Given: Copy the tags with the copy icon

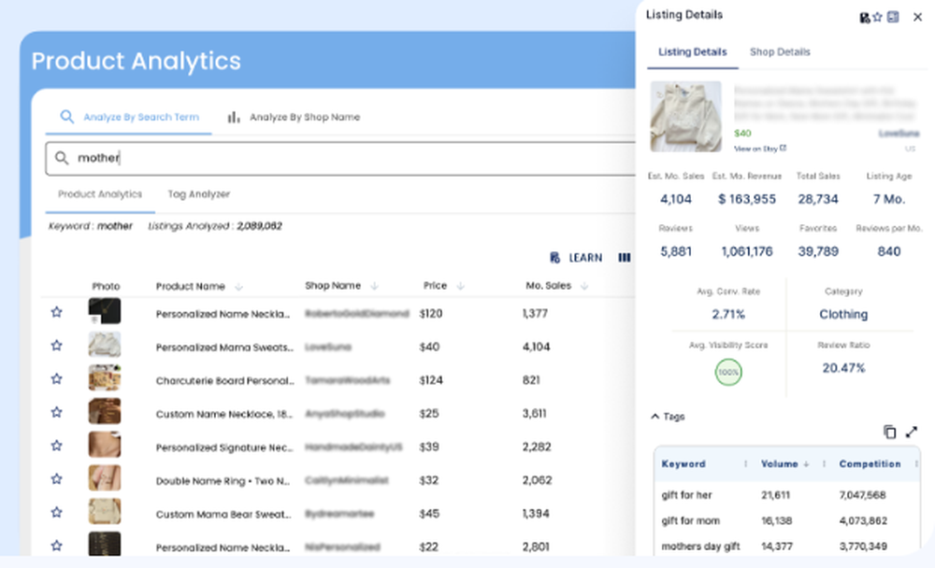Looking at the screenshot, I should click(890, 433).
